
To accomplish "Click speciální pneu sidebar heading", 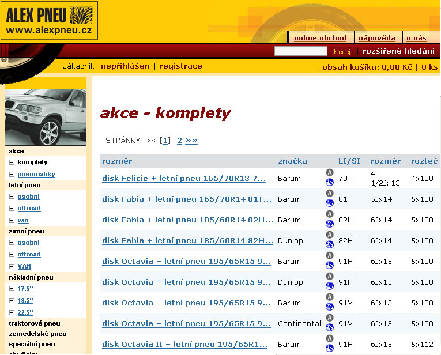I will 32,344.
